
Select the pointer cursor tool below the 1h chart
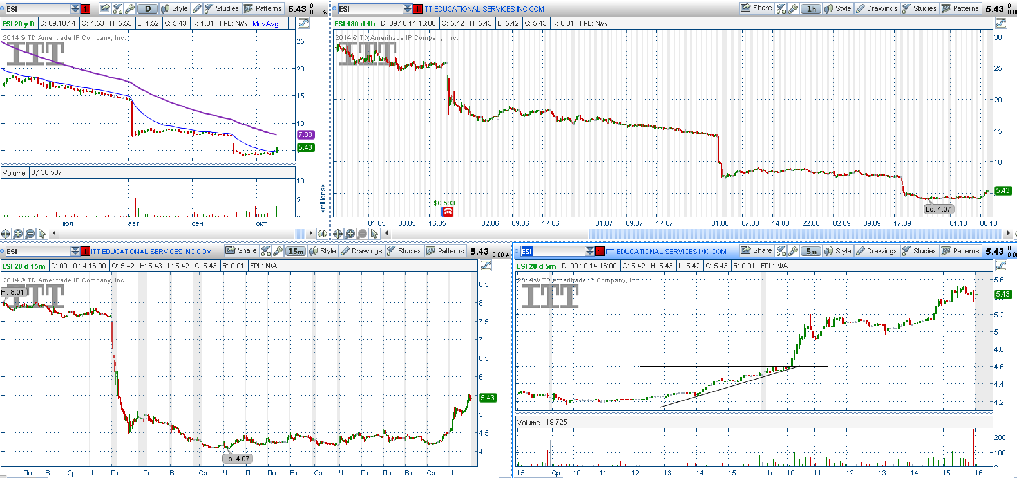(374, 234)
